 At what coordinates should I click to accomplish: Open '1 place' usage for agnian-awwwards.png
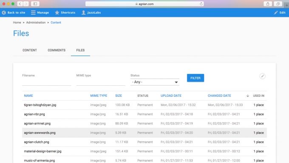[x=258, y=133]
